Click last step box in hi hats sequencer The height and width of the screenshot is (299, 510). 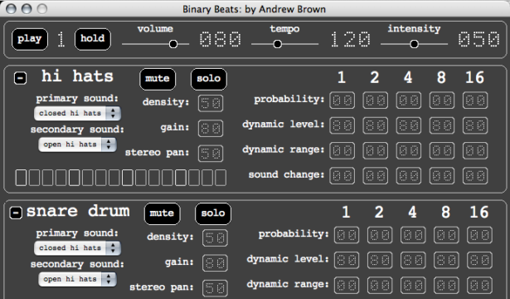tap(221, 178)
